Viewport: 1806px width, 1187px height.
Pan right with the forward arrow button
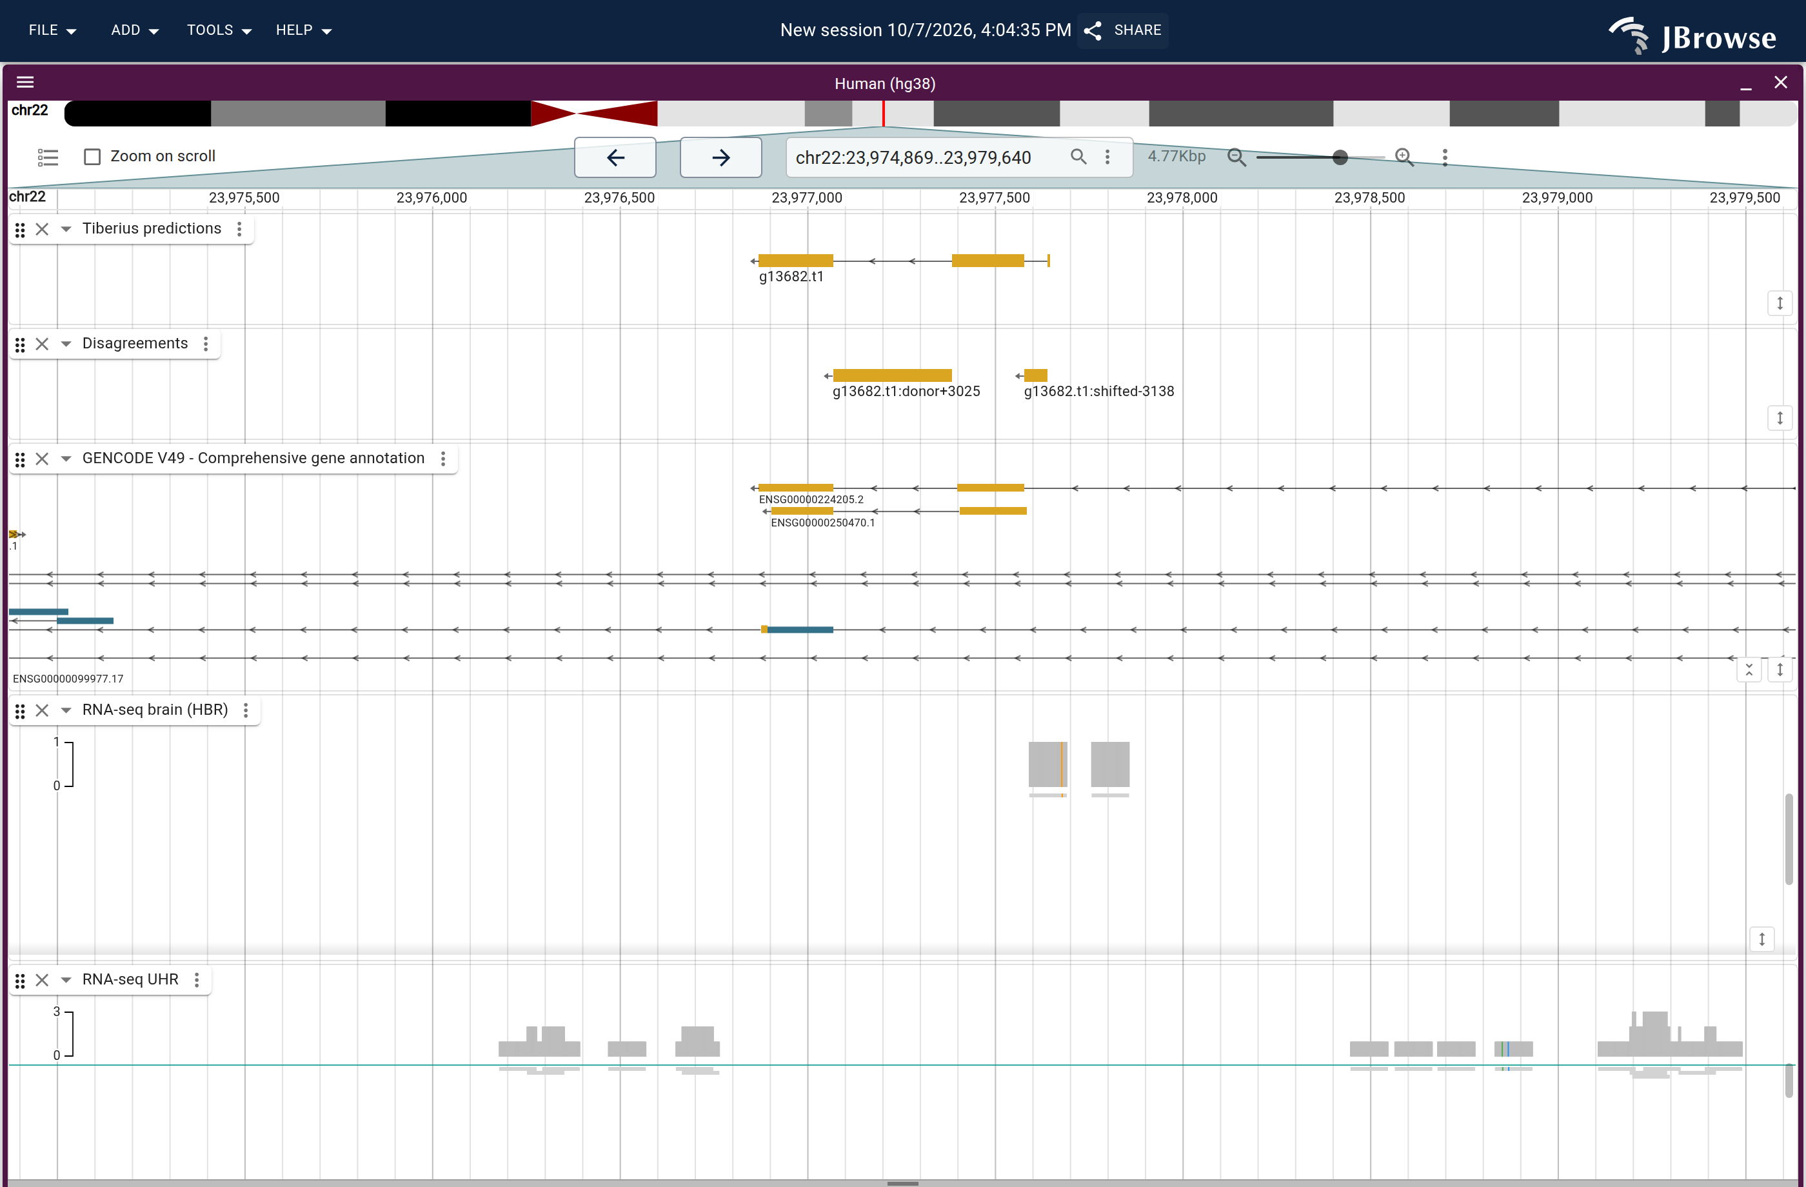(x=721, y=157)
